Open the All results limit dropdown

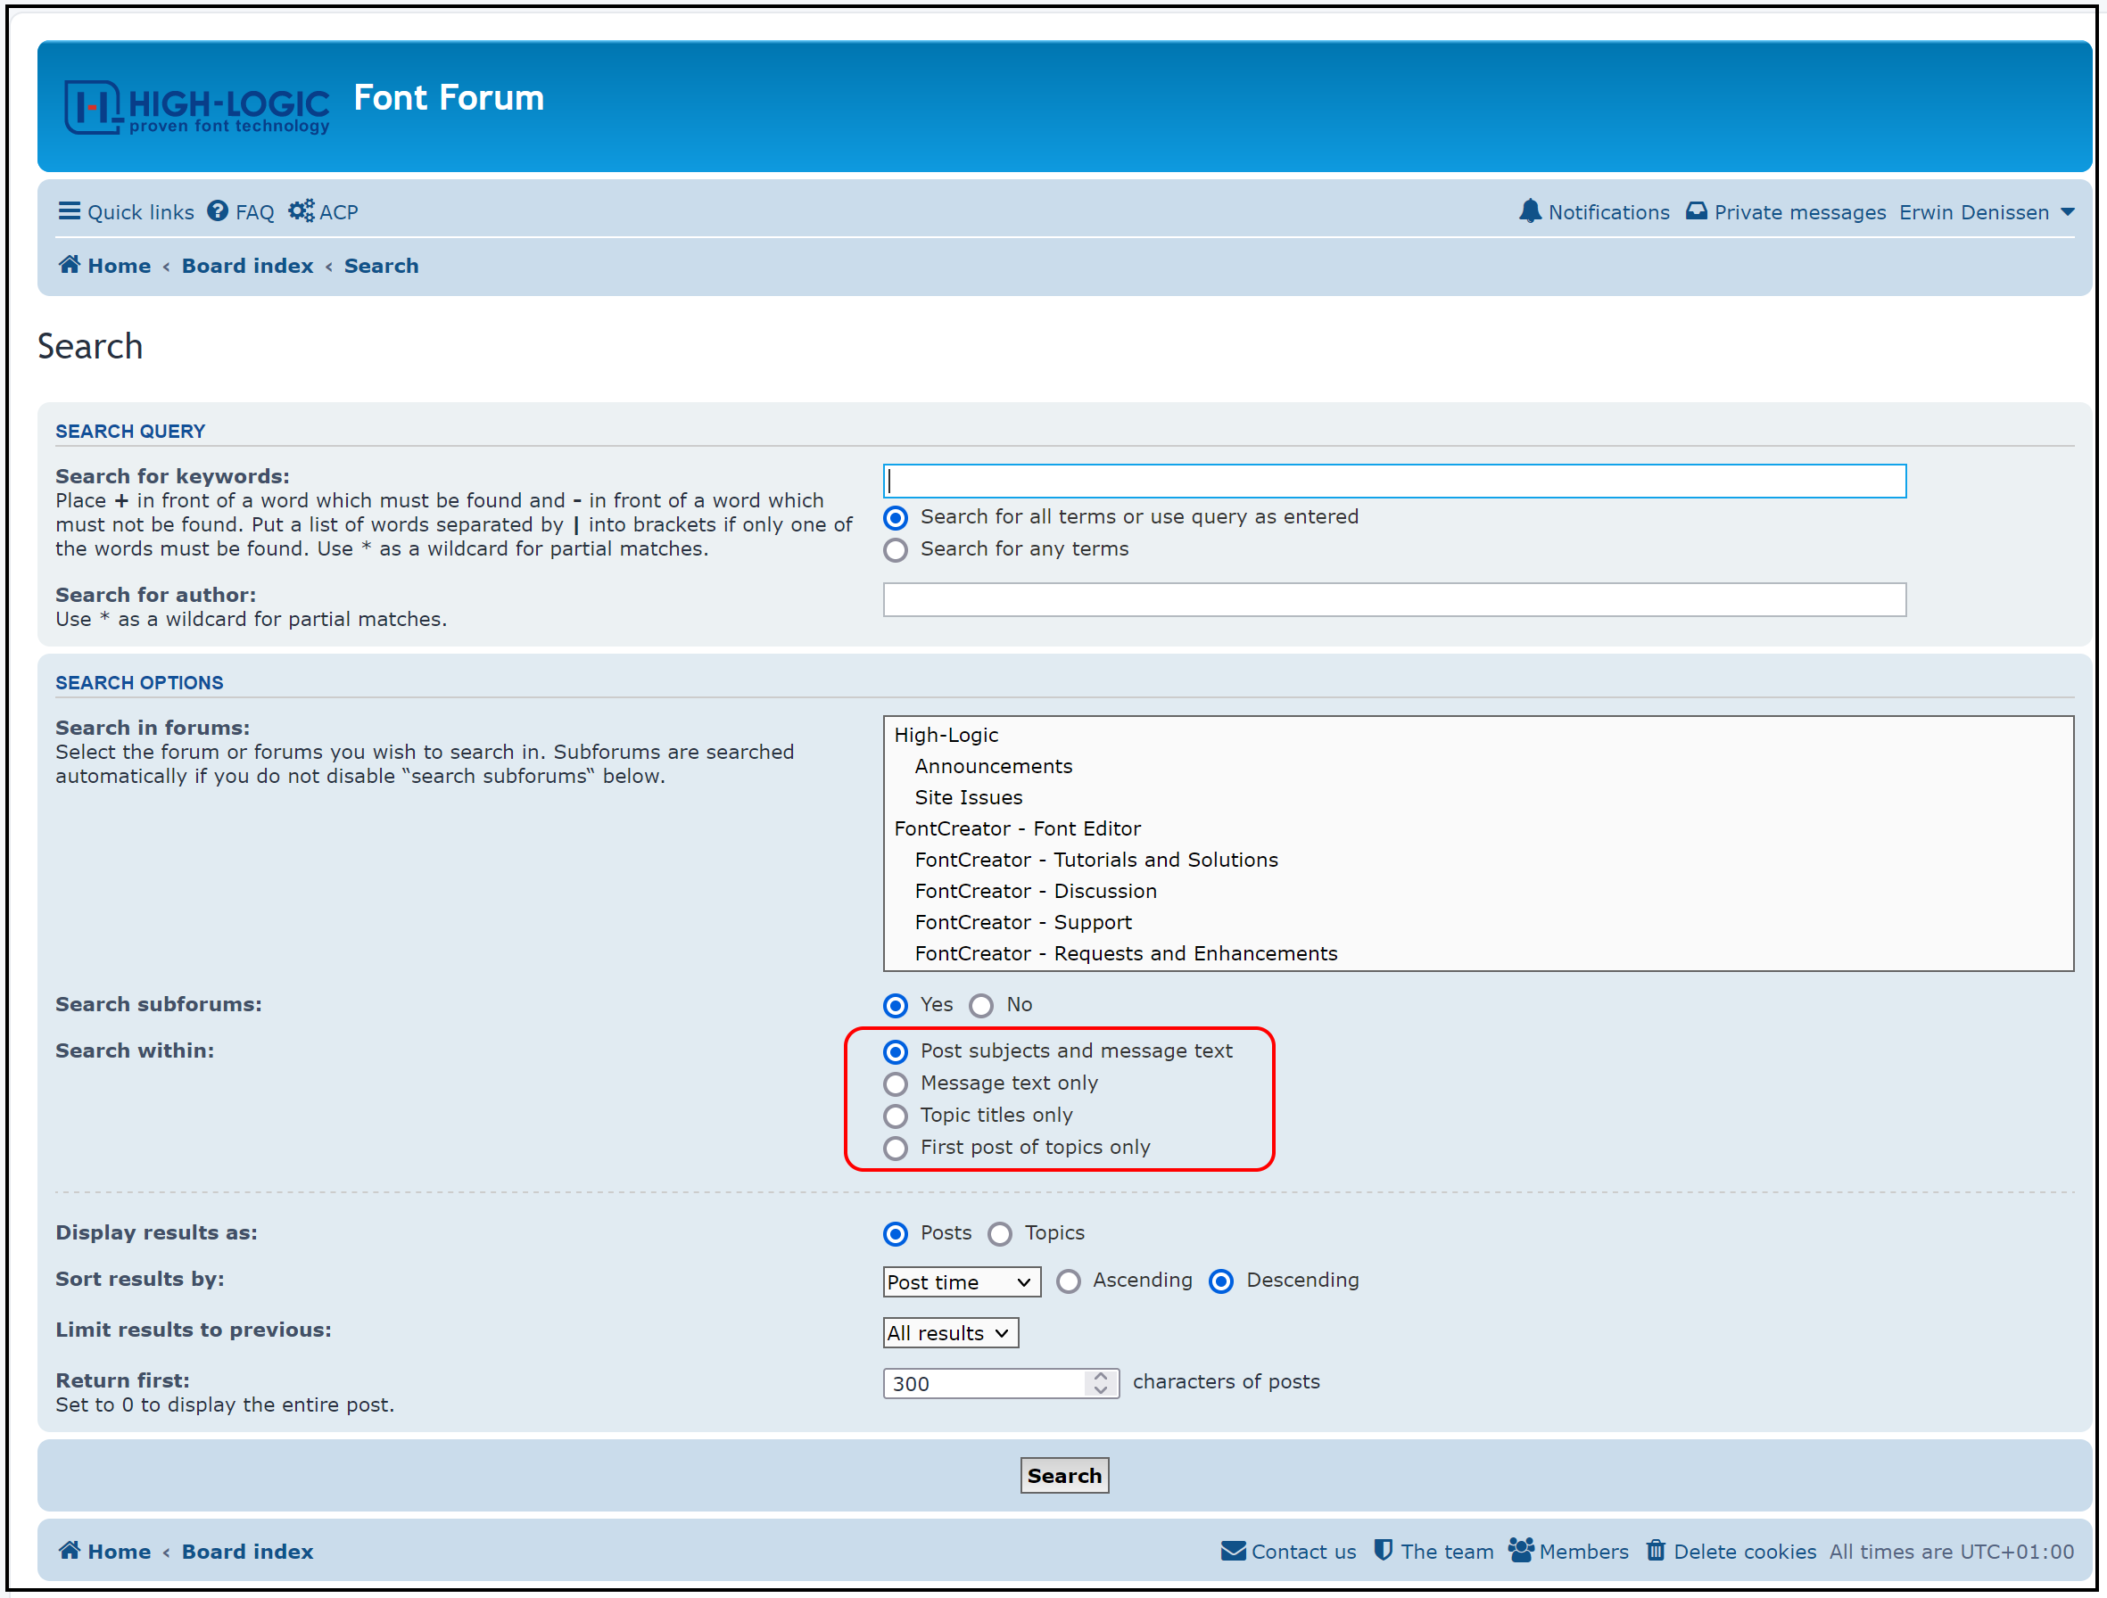tap(951, 1333)
